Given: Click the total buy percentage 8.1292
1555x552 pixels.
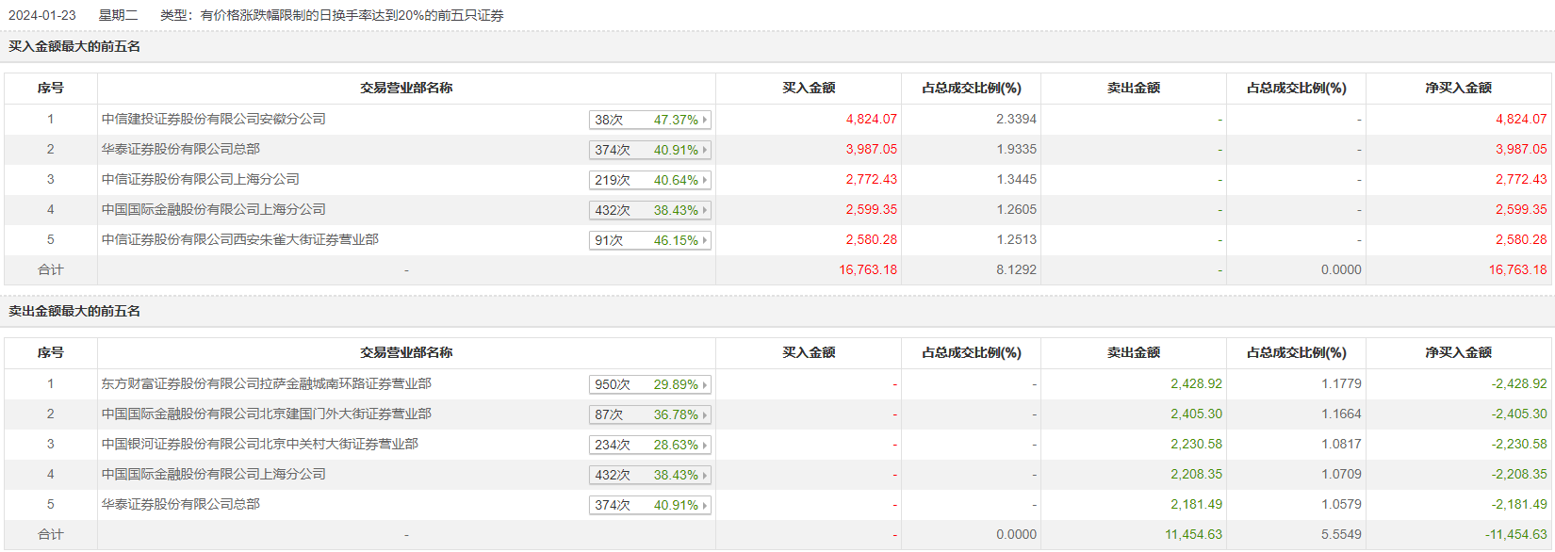Looking at the screenshot, I should point(1016,269).
